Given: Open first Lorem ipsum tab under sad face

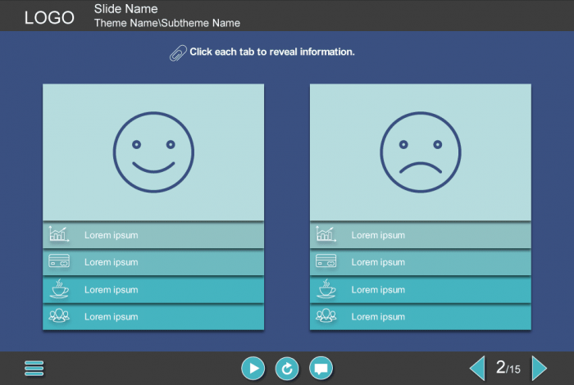Looking at the screenshot, I should point(421,235).
